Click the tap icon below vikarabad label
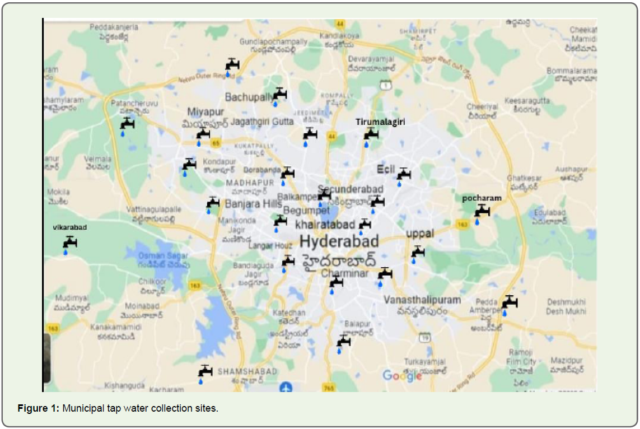640x429 pixels. tap(69, 245)
